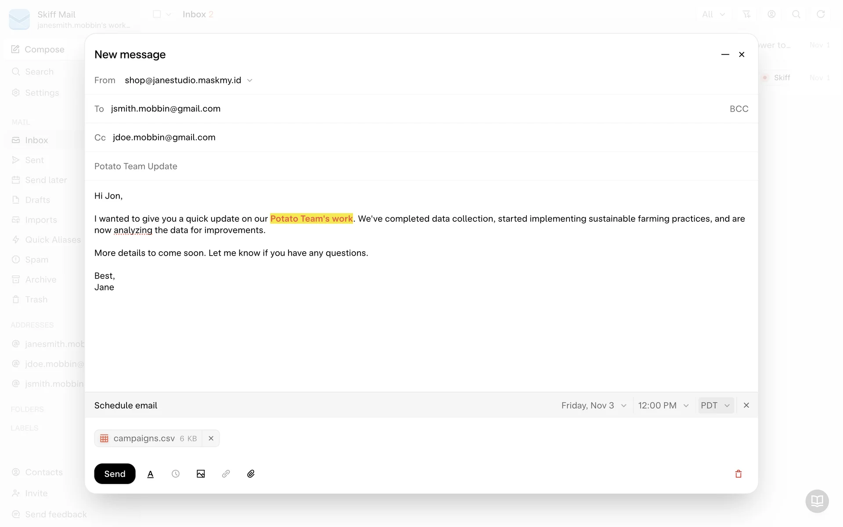Open the help book icon in bottom corner

tap(817, 501)
